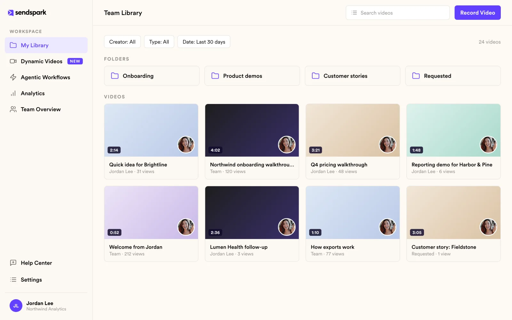The width and height of the screenshot is (512, 320).
Task: Open the Analytics page
Action: coord(46,93)
